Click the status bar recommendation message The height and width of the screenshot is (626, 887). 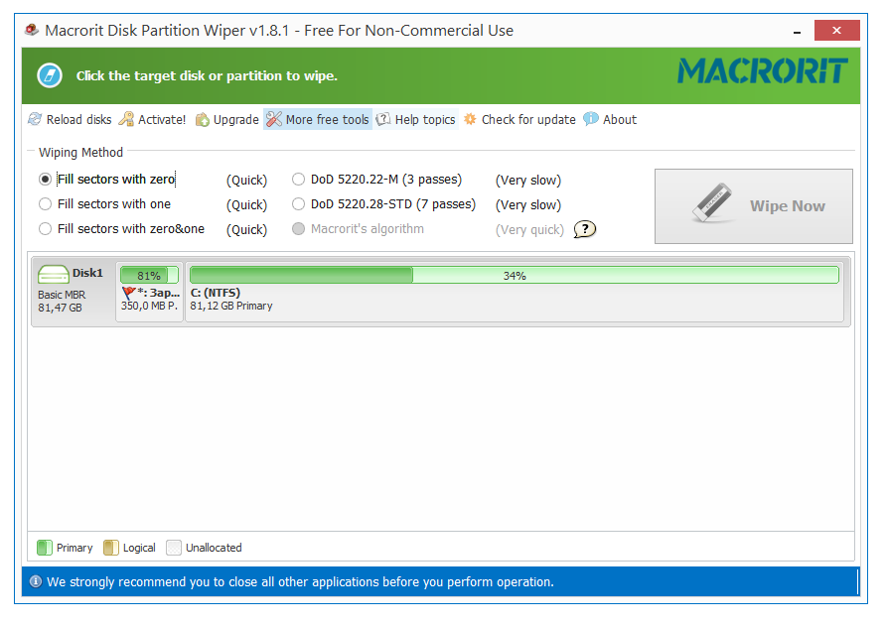click(x=300, y=582)
